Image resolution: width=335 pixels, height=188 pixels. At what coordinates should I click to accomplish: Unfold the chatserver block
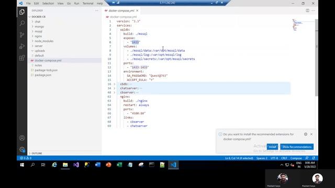tap(114, 88)
